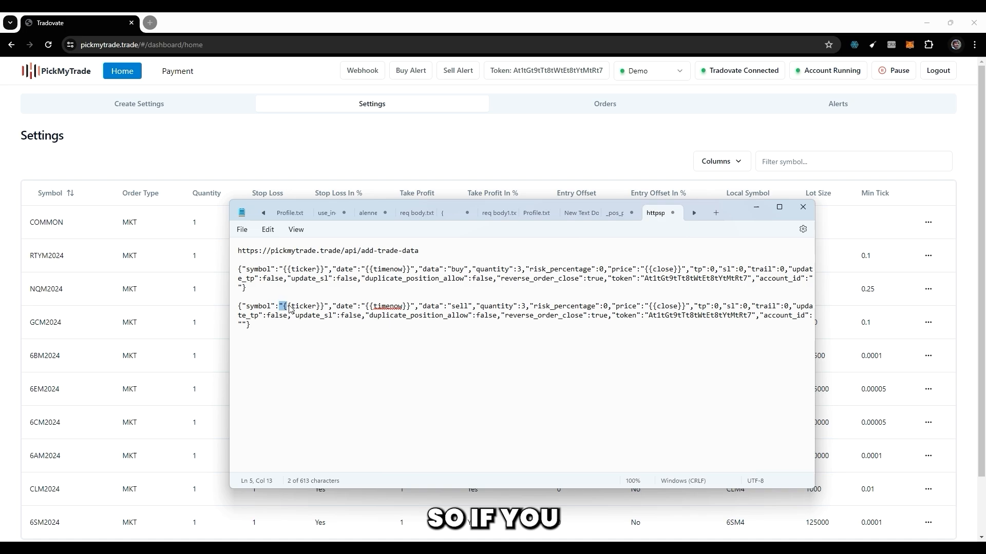Click the Orders tab on main page
The height and width of the screenshot is (554, 986).
[605, 104]
